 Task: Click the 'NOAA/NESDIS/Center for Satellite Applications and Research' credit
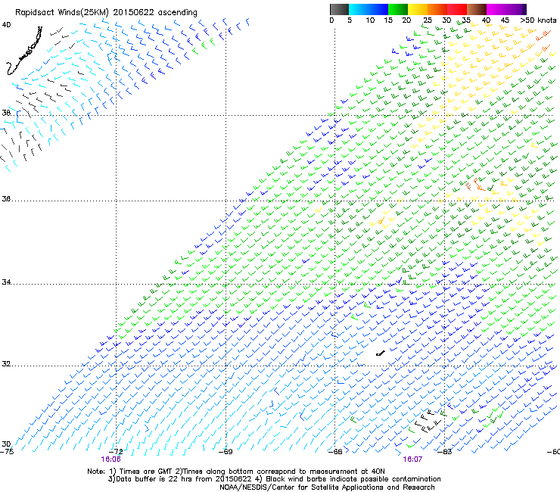(x=327, y=487)
